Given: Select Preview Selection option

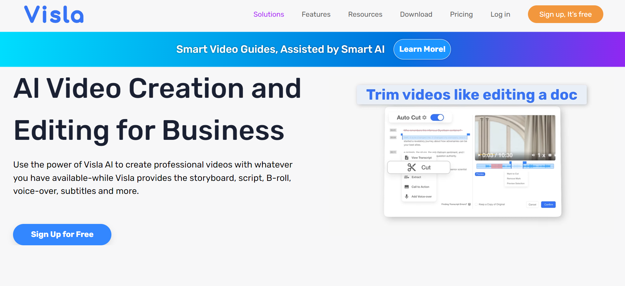Looking at the screenshot, I should click(x=516, y=184).
